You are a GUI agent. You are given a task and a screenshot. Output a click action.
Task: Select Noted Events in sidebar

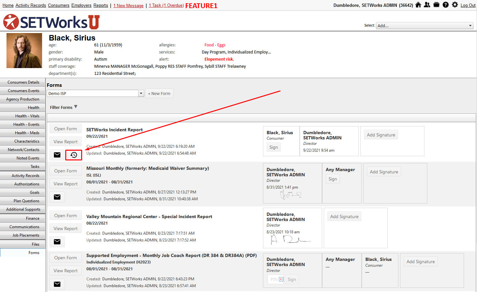click(x=23, y=158)
